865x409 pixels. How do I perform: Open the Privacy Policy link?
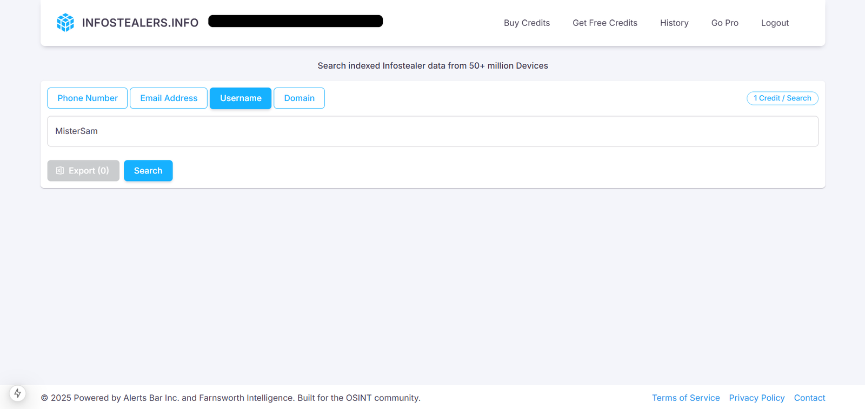(756, 398)
